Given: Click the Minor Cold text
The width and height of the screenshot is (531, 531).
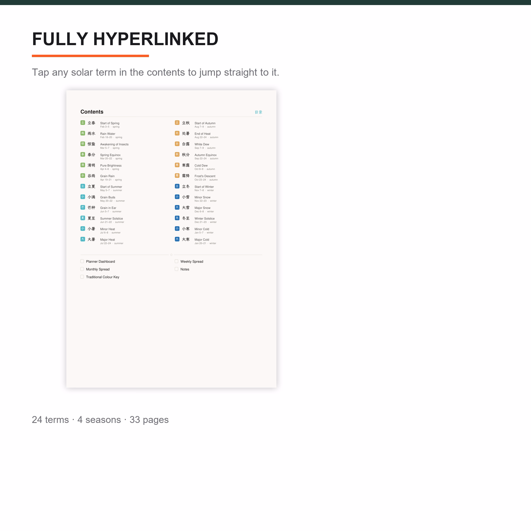Looking at the screenshot, I should click(x=202, y=229).
